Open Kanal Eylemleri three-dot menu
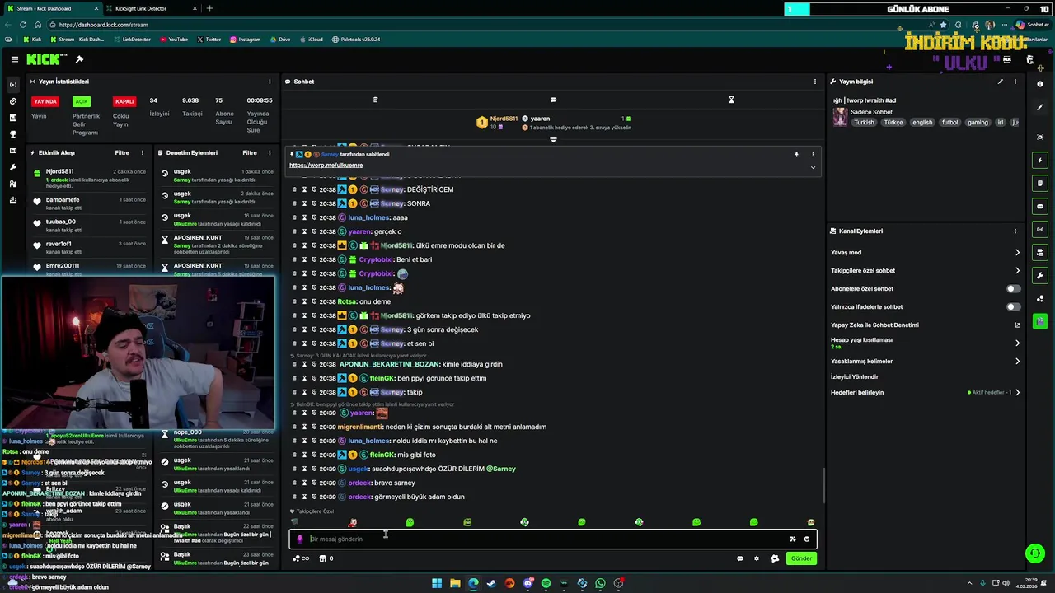The width and height of the screenshot is (1055, 593). pos(1015,231)
